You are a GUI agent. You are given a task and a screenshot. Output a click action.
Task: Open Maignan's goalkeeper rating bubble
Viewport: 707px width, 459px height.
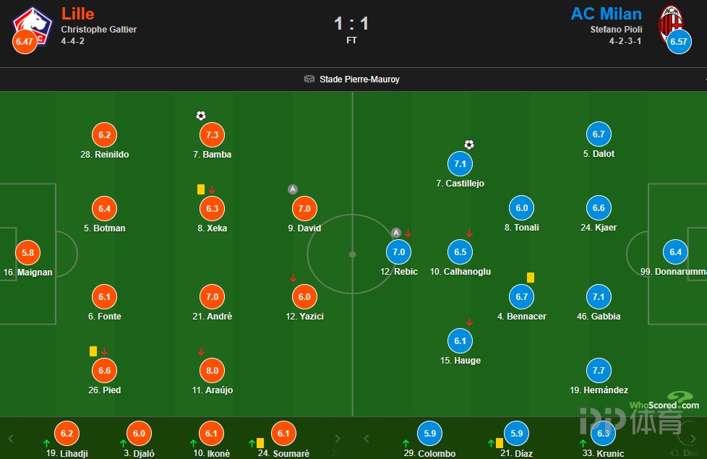click(28, 252)
